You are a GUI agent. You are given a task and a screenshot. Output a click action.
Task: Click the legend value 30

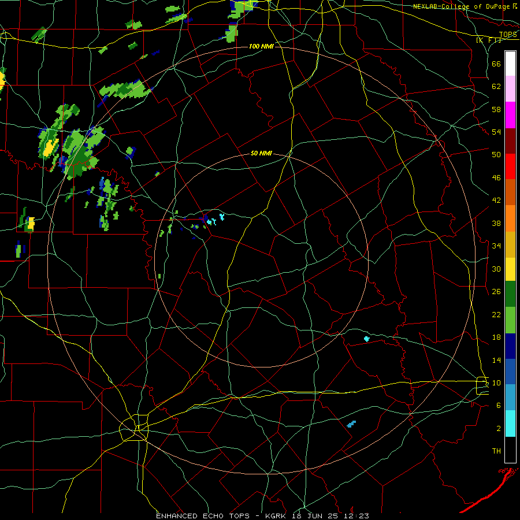coord(496,269)
